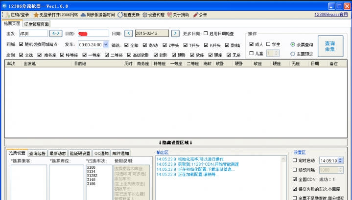352x200 pixels.
Task: Open 最新动态 tab
Action: pos(58,153)
